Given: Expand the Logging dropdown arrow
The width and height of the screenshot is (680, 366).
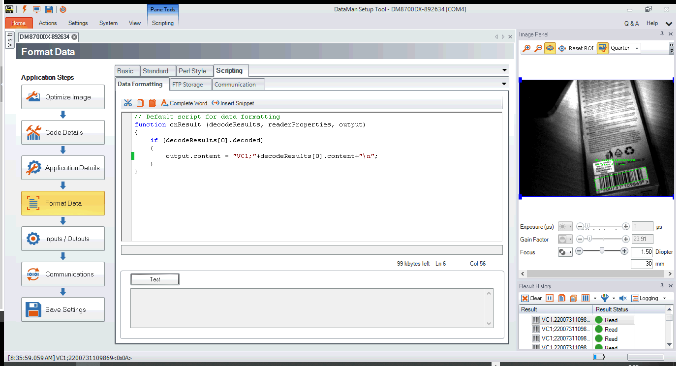Looking at the screenshot, I should (664, 299).
